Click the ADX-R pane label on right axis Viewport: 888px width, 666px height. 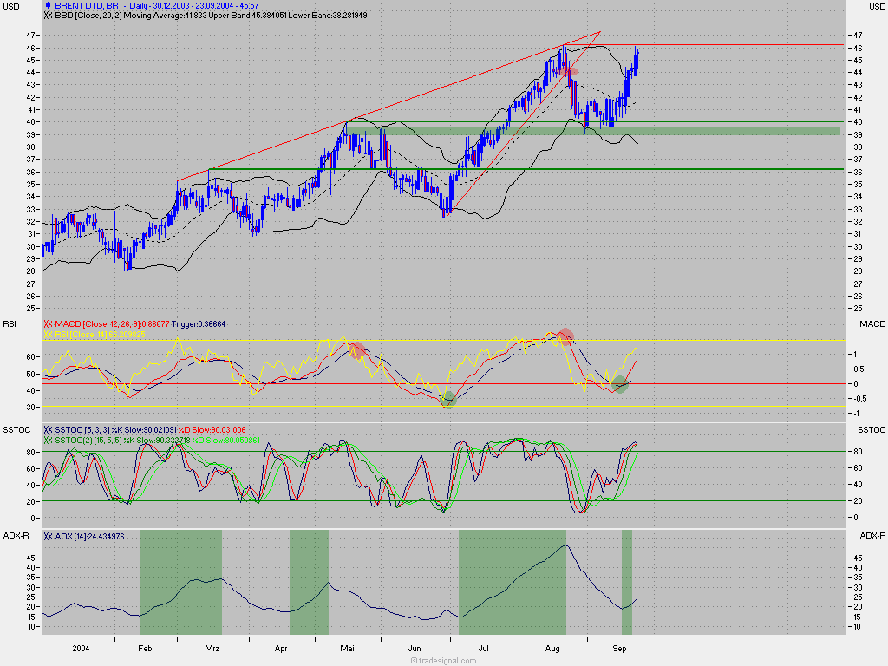[x=871, y=537]
